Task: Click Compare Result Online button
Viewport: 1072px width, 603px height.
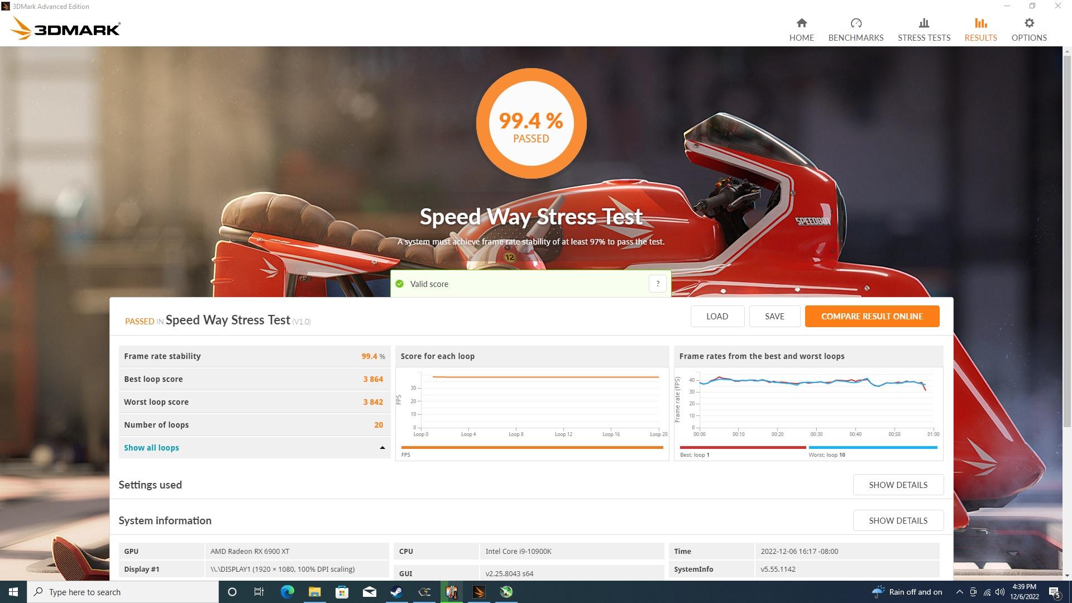Action: click(x=872, y=316)
